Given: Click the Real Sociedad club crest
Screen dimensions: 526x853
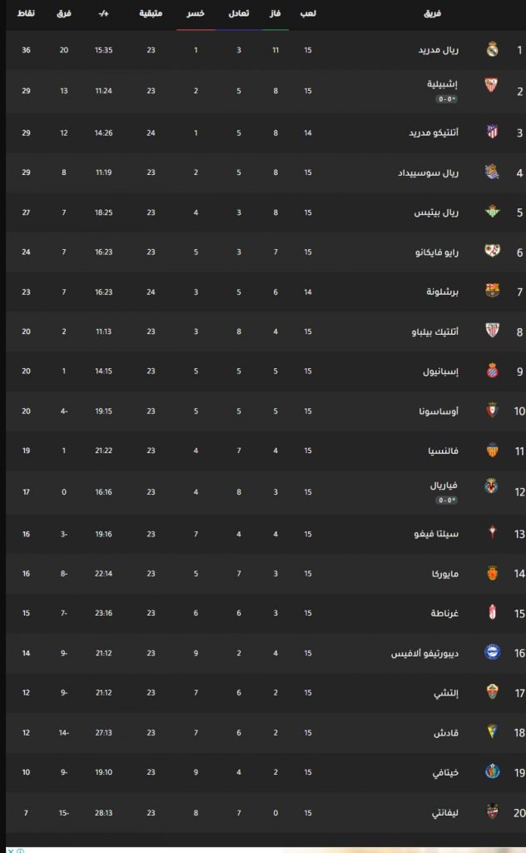Looking at the screenshot, I should pos(493,172).
